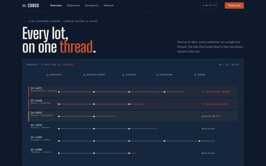Click the 06 : 14 : 28 UTC manifest timestamp
Image resolution: width=266 pixels, height=166 pixels.
click(x=229, y=65)
